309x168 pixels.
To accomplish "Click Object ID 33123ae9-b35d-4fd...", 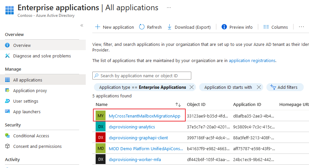I will tap(207, 116).
